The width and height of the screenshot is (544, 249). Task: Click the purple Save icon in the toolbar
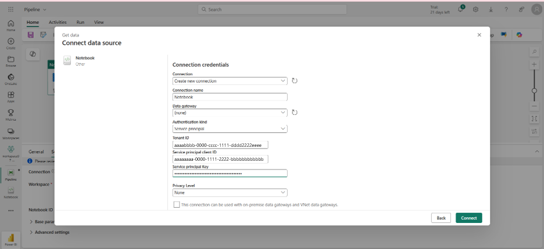[x=31, y=35]
